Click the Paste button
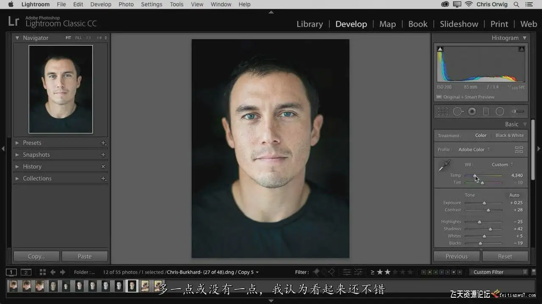542x304 pixels. [85, 256]
